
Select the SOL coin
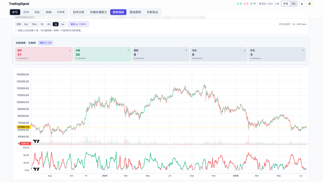(37, 12)
